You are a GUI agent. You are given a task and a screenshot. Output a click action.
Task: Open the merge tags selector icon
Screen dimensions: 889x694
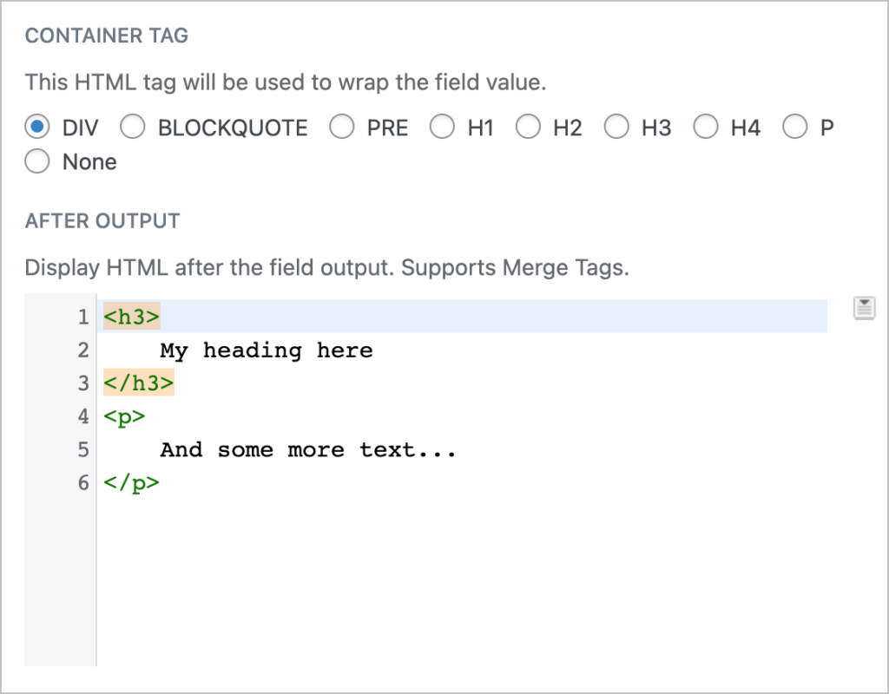(864, 308)
